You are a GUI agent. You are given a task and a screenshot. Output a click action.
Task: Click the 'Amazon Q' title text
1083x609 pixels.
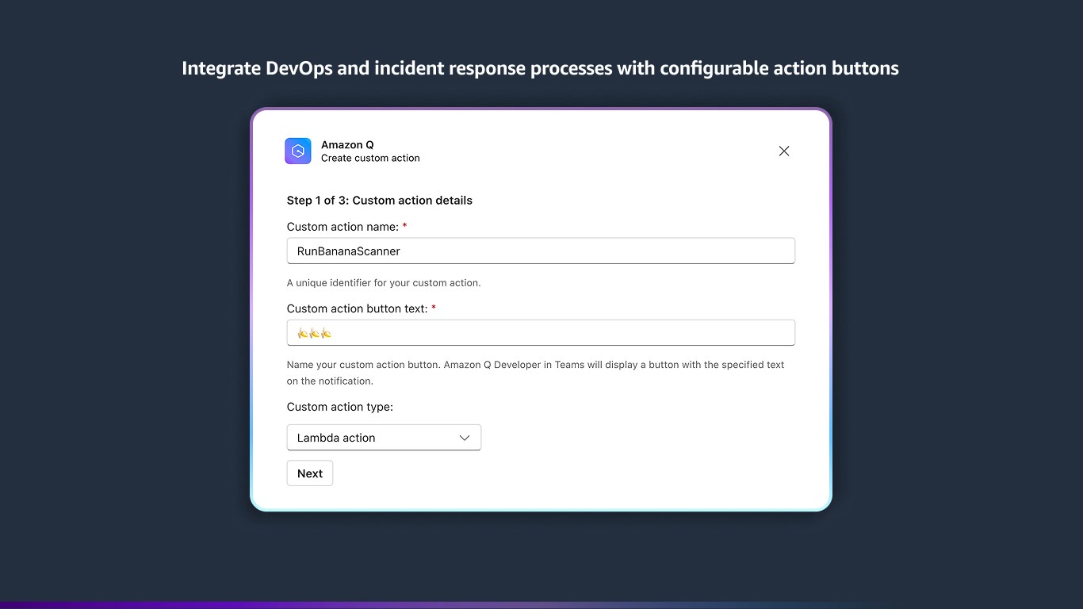[x=347, y=145]
